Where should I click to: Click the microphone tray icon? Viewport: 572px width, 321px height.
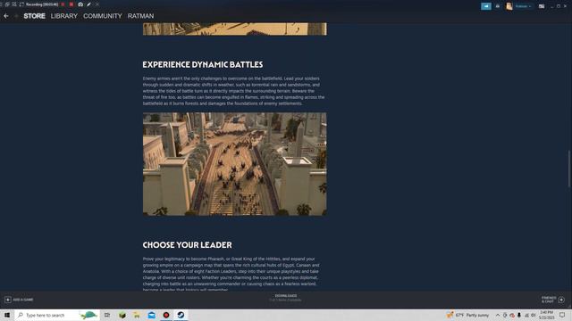[x=519, y=315]
